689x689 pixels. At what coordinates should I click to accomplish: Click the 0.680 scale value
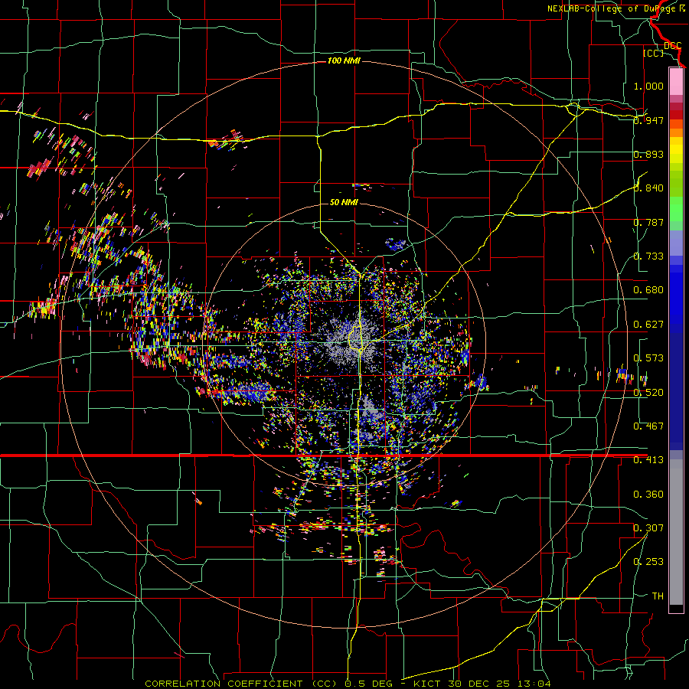tap(648, 290)
